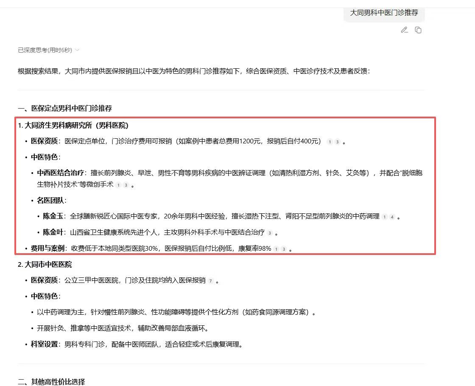Click citation 3 on the 陈金叶 line
Viewport: 475px width, 386px height.
(x=270, y=233)
